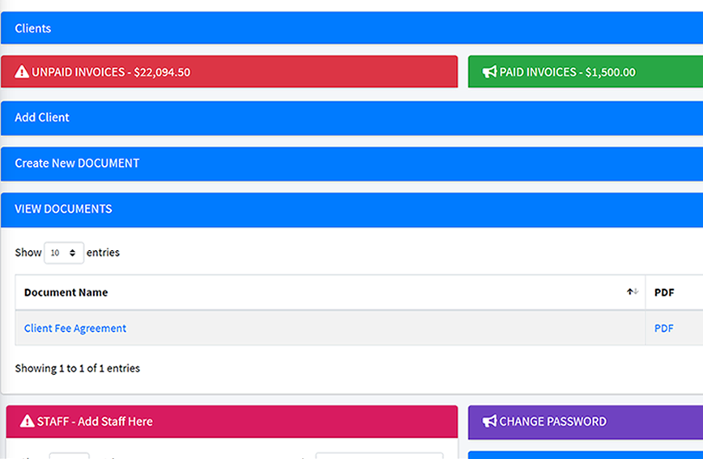The width and height of the screenshot is (703, 459).
Task: Open the Client Fee Agreement document link
Action: (75, 328)
